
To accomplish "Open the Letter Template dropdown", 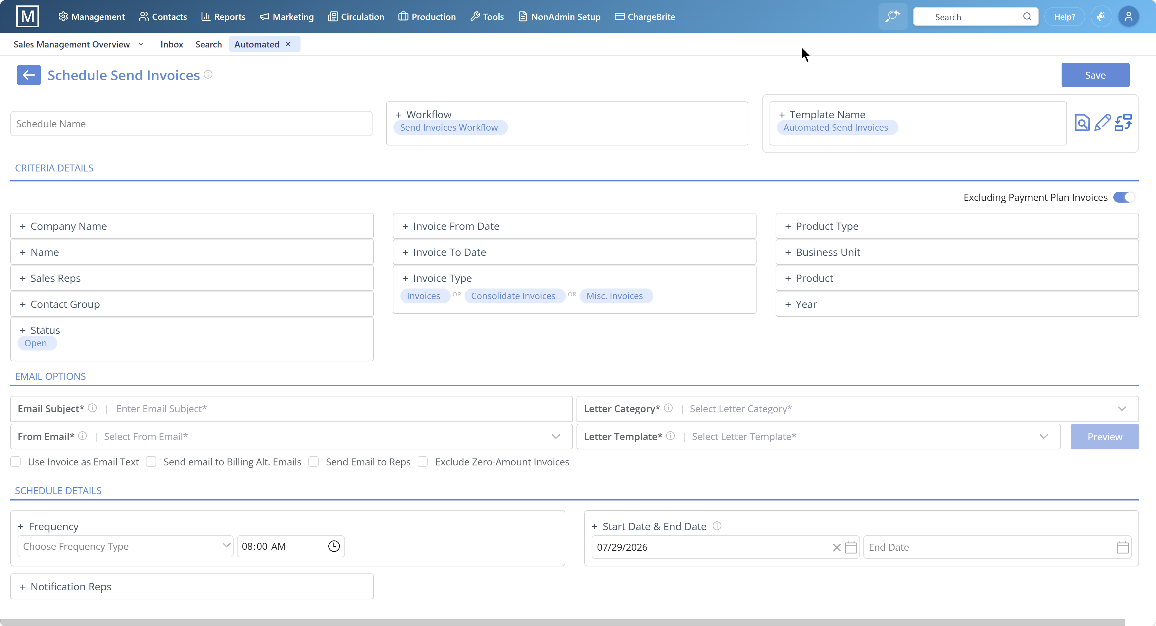I will tap(1044, 436).
